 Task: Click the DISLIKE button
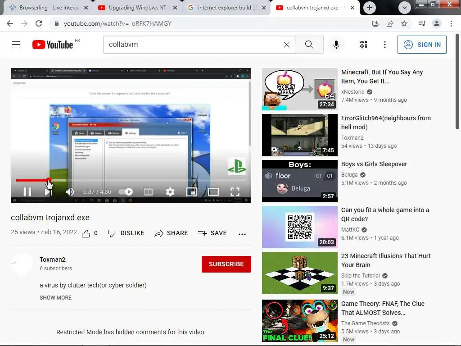click(126, 233)
